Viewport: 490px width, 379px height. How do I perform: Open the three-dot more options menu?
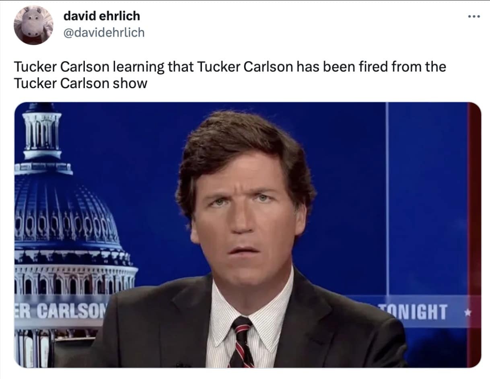pyautogui.click(x=474, y=17)
